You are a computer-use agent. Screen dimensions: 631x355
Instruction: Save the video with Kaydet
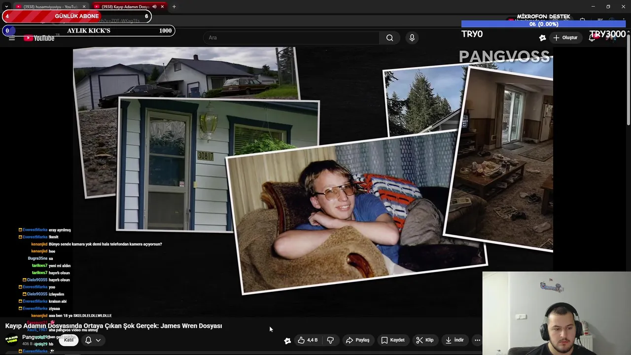coord(393,340)
